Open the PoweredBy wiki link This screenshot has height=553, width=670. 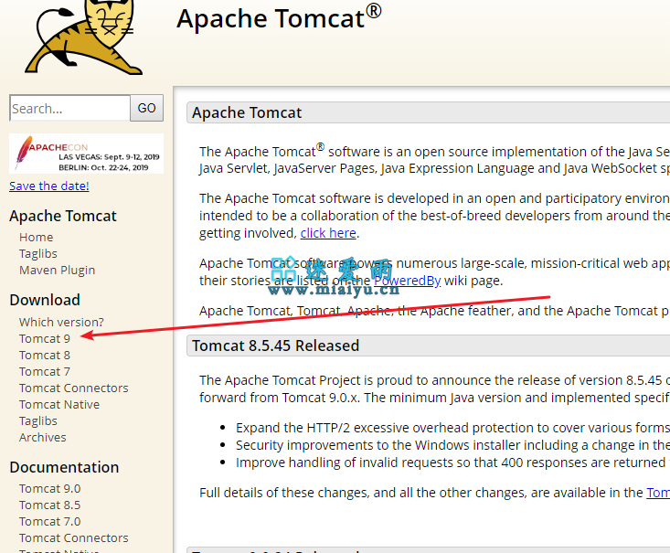click(x=408, y=281)
